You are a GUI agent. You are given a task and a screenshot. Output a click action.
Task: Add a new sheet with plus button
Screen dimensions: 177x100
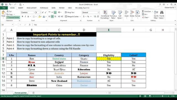33,93
